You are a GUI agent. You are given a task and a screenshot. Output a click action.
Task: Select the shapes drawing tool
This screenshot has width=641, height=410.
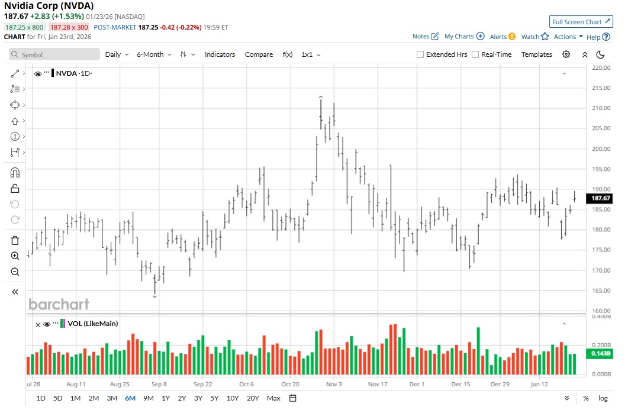tap(15, 105)
